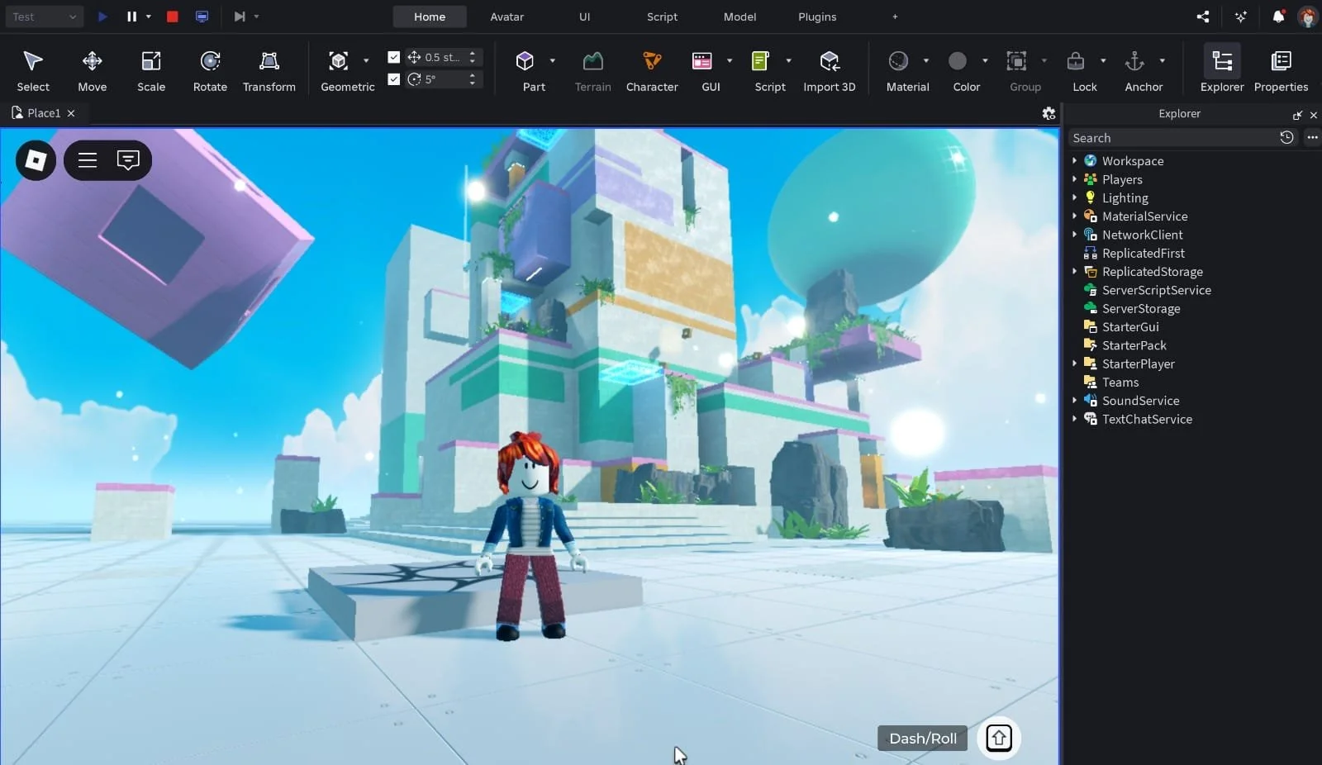Click the share/collaborate icon
1322x765 pixels.
click(1203, 17)
